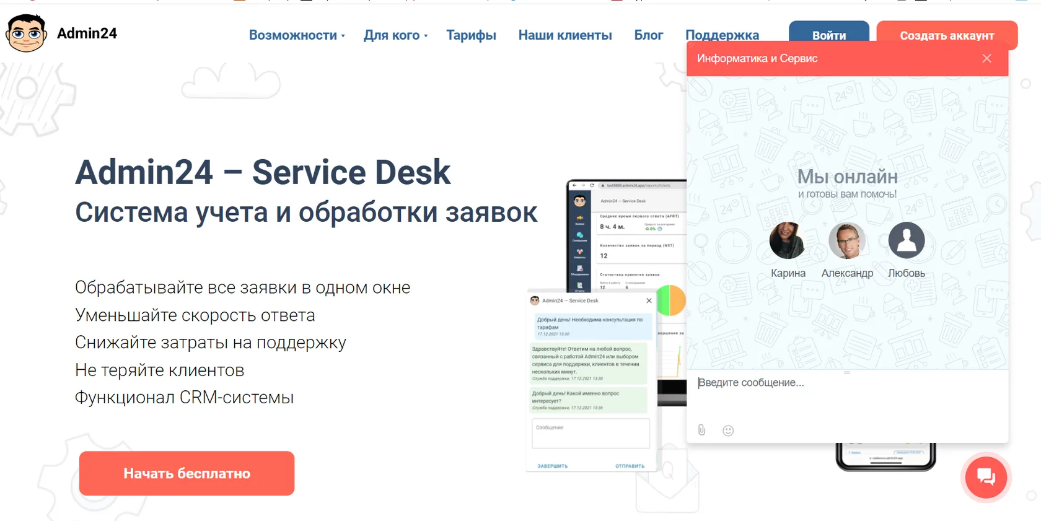Screen dimensions: 1041x521
Task: Select Карина's operator avatar
Action: click(788, 240)
